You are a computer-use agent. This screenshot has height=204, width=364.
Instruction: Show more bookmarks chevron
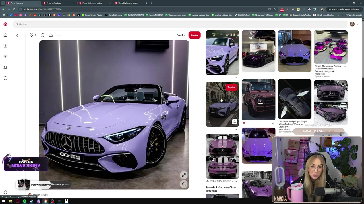(338, 15)
